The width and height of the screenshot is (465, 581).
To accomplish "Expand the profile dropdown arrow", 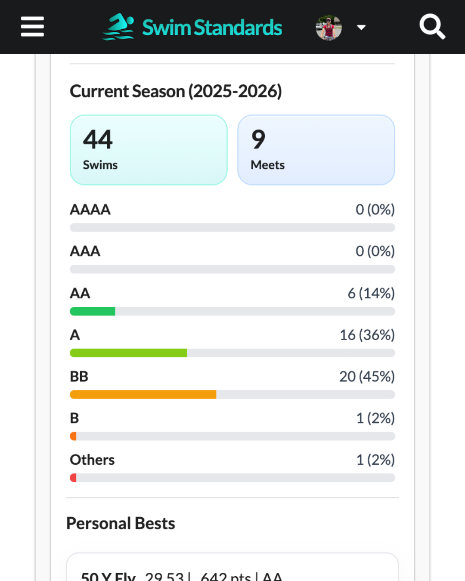I will click(x=361, y=28).
